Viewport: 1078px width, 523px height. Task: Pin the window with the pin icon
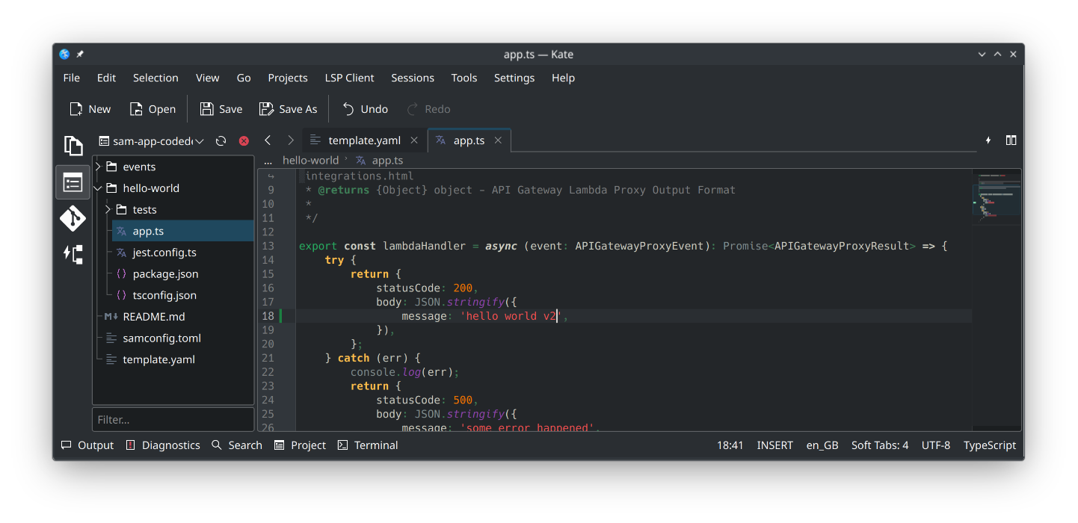pos(80,54)
